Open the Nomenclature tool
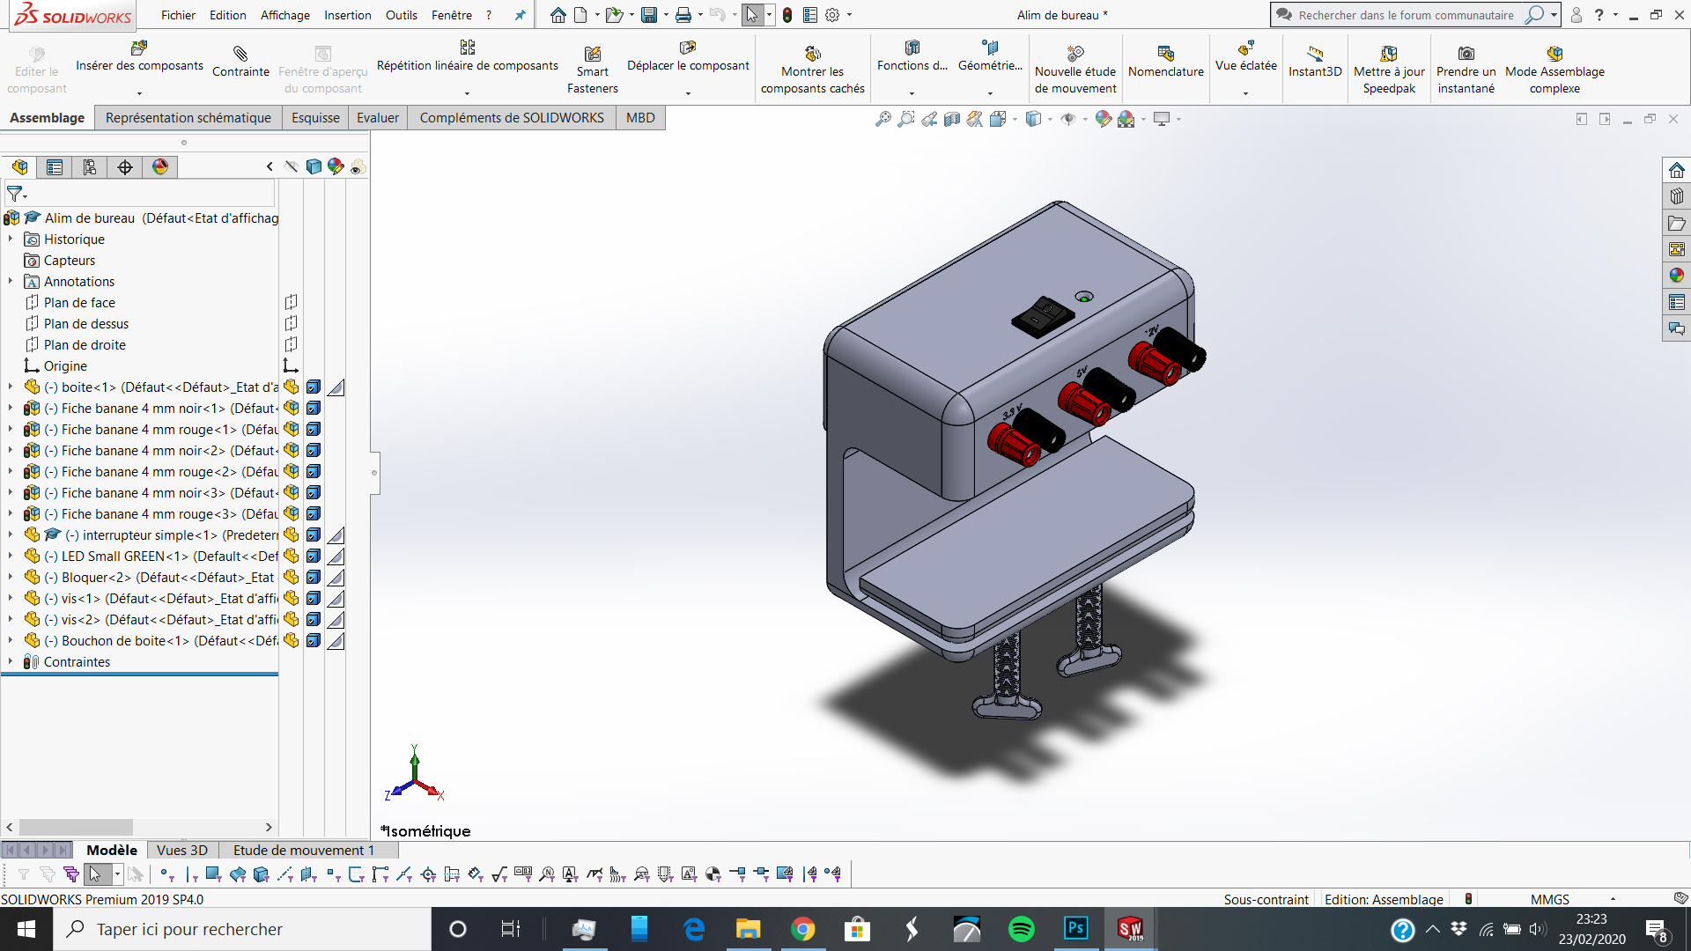 click(x=1165, y=62)
